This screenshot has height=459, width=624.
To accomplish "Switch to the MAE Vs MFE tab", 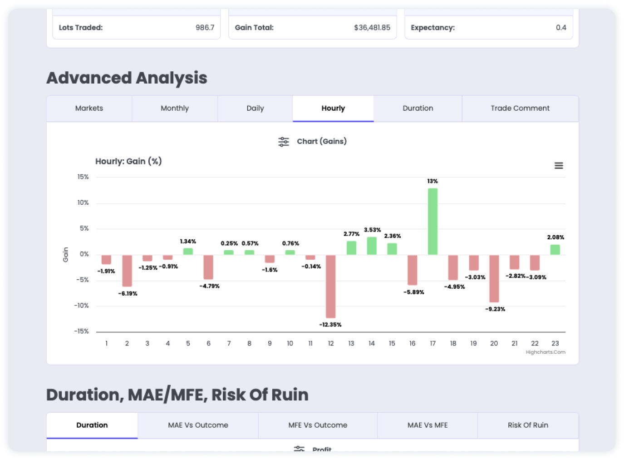I will point(427,425).
